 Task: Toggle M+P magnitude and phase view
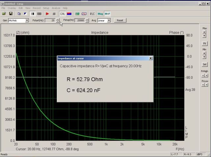point(107,14)
